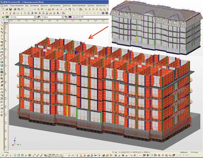Image resolution: width=203 pixels, height=158 pixels.
Task: Click the Save diskette icon
Action: point(11,9)
